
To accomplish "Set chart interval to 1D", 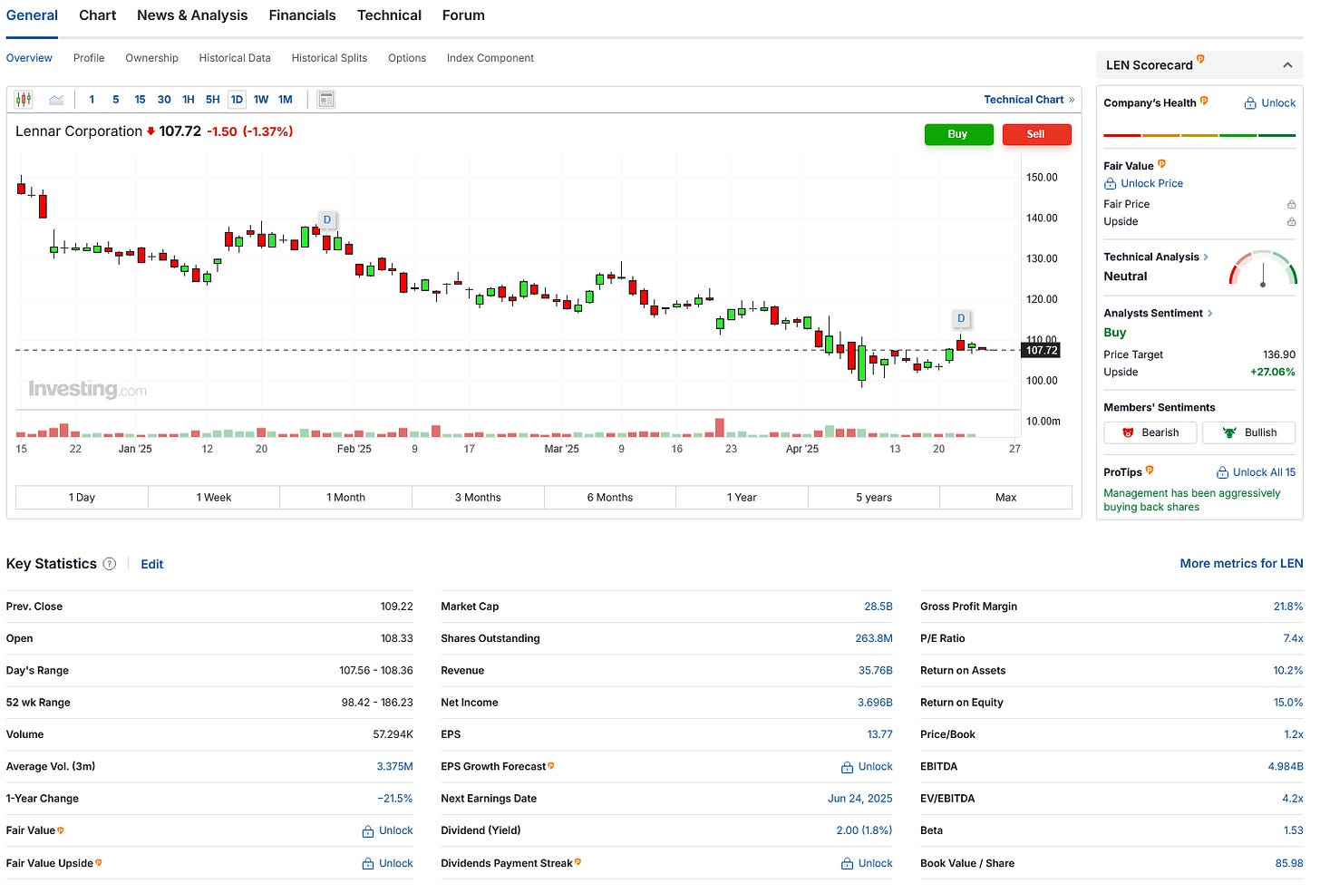I will (237, 100).
